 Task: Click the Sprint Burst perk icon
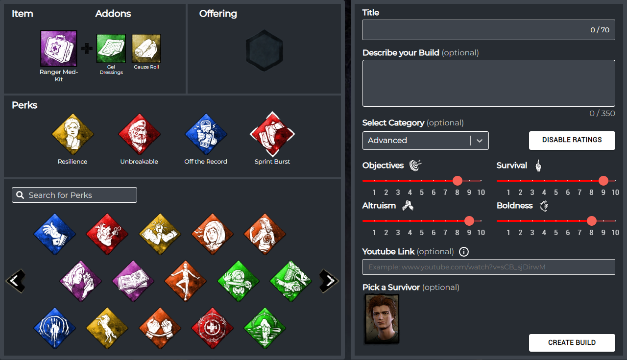(x=272, y=134)
